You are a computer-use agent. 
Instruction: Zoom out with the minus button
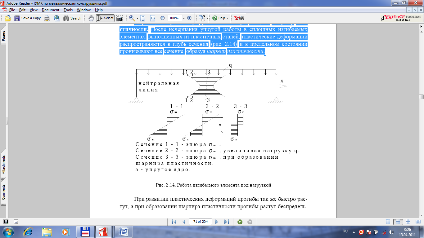pyautogui.click(x=162, y=18)
